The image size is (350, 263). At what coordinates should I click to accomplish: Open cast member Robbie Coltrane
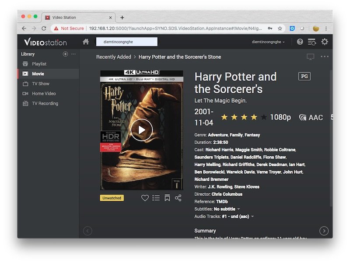[280, 150]
